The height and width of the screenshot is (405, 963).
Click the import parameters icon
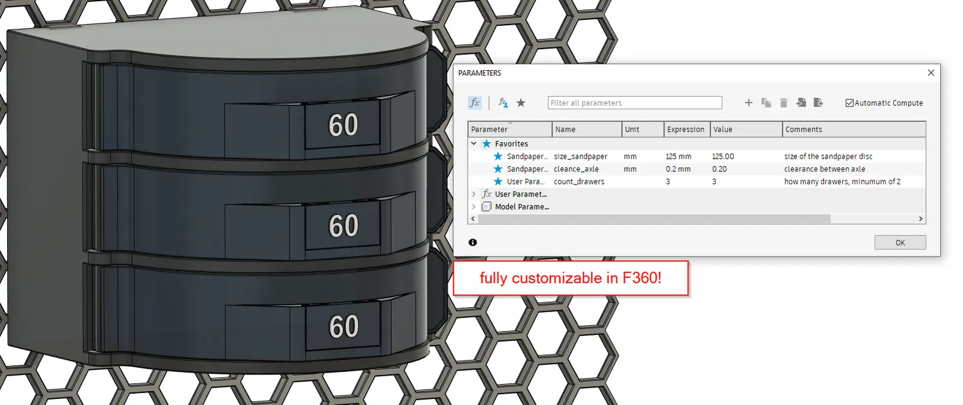(801, 103)
